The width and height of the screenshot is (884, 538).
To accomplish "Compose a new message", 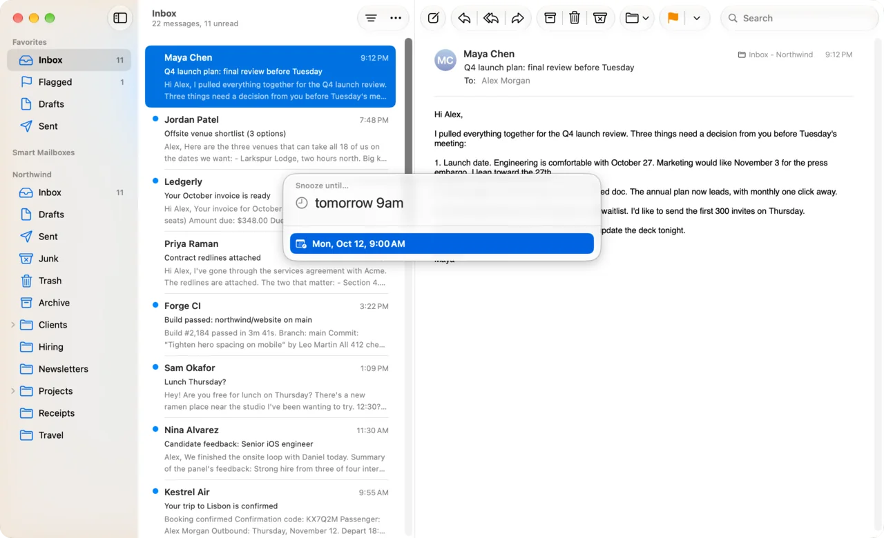I will (x=433, y=18).
